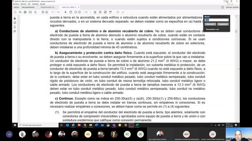The width and height of the screenshot is (252, 141).
Task: Click the fit width scrolling icon
Action: [95, 12]
